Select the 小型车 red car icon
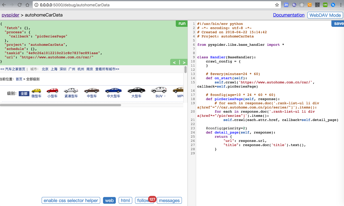The width and height of the screenshot is (344, 206). point(52,91)
